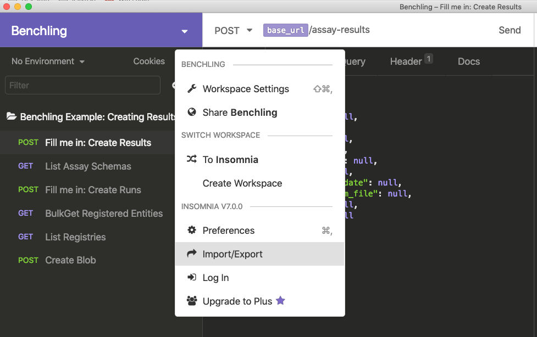Click the green macOS zoom window button
This screenshot has height=337, width=537.
[29, 7]
